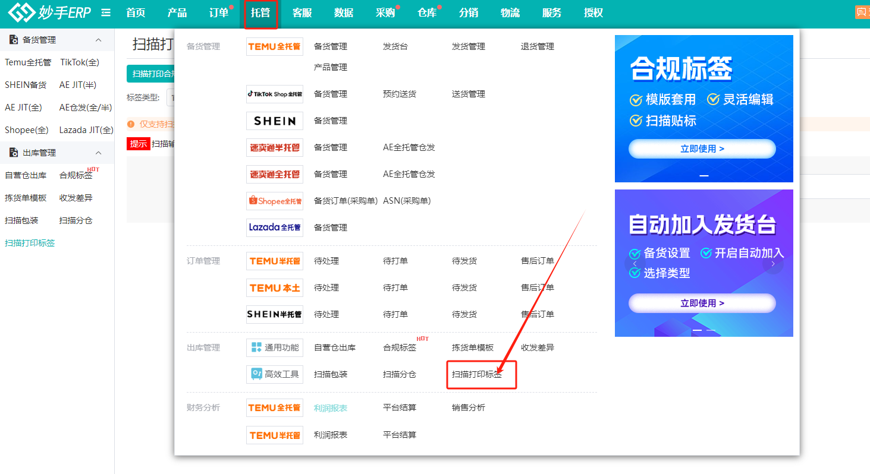
Task: Switch to the 物流 menu
Action: pos(510,12)
